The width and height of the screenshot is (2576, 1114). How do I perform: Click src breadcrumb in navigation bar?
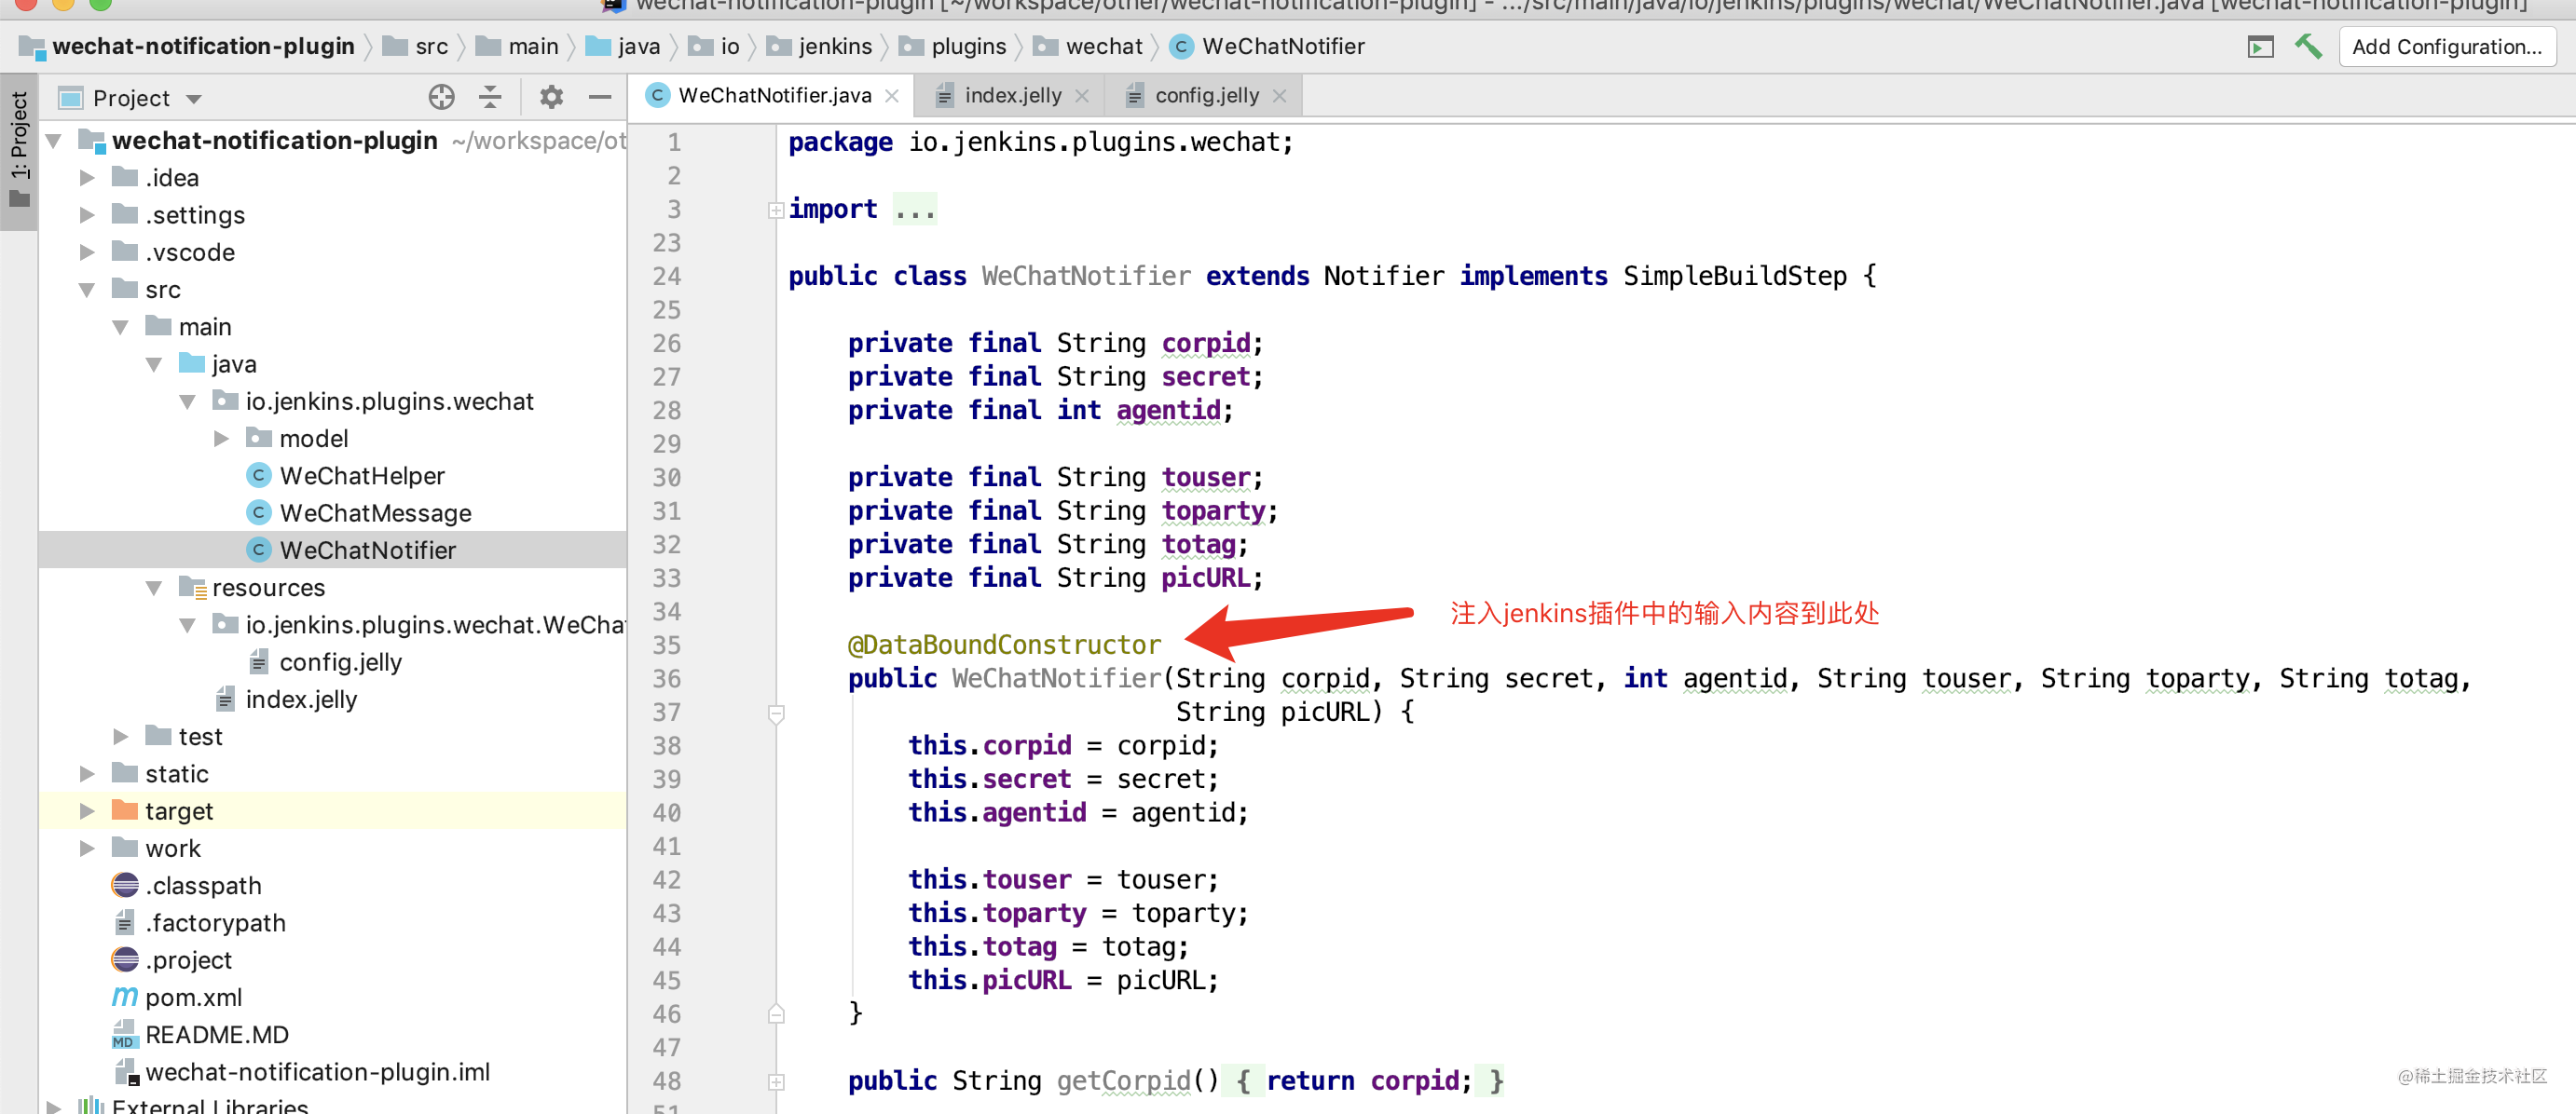point(416,46)
